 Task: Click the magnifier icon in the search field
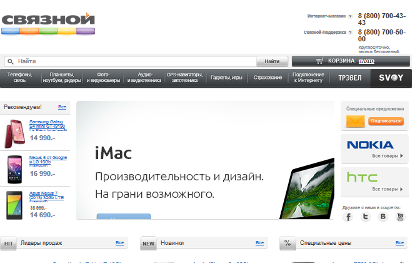(x=11, y=61)
